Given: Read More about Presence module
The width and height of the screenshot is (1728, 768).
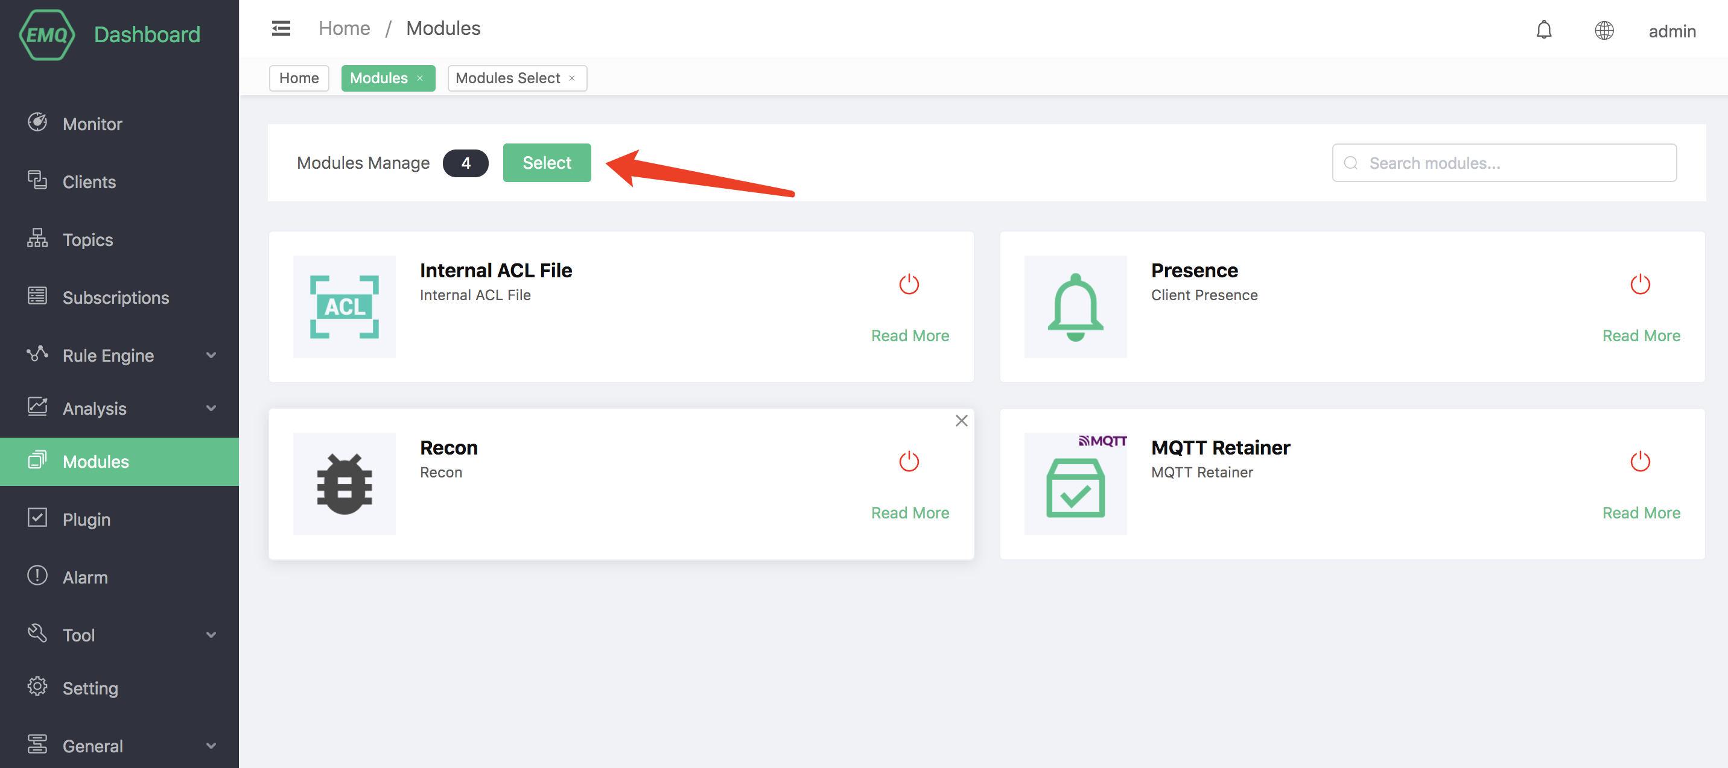Looking at the screenshot, I should tap(1641, 335).
